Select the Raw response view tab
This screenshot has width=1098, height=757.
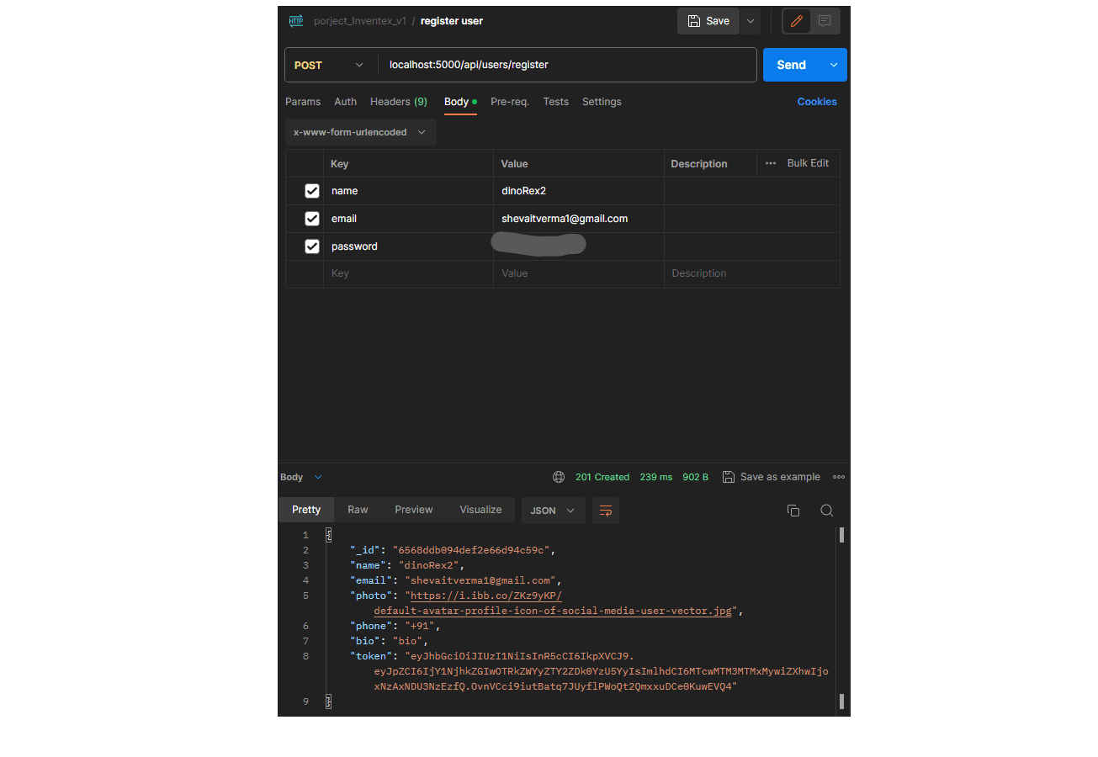pos(358,510)
